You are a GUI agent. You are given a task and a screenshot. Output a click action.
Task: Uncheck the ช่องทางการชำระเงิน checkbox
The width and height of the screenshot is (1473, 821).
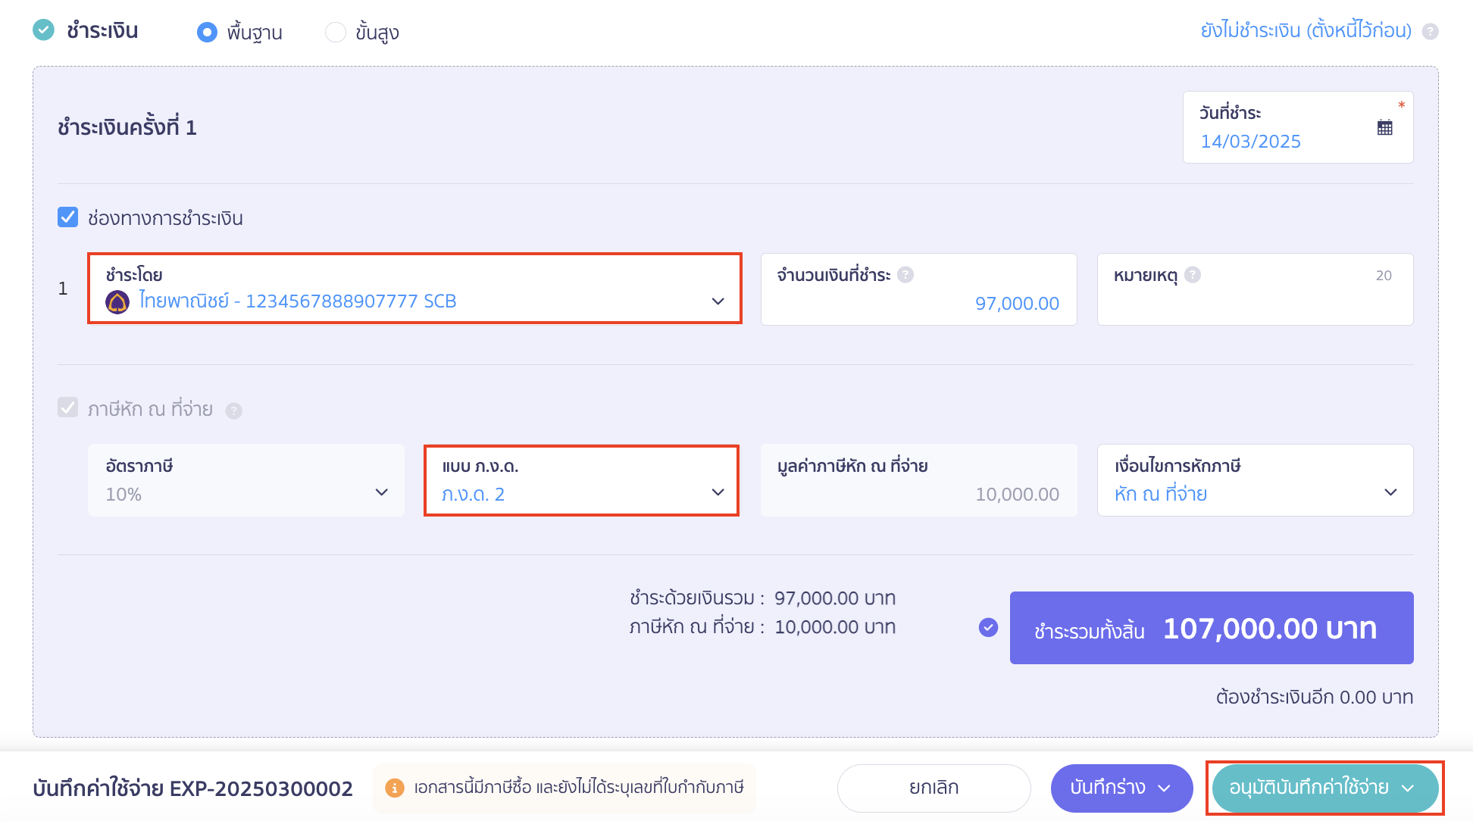point(67,217)
